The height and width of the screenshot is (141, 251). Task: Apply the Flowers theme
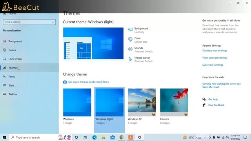174,103
